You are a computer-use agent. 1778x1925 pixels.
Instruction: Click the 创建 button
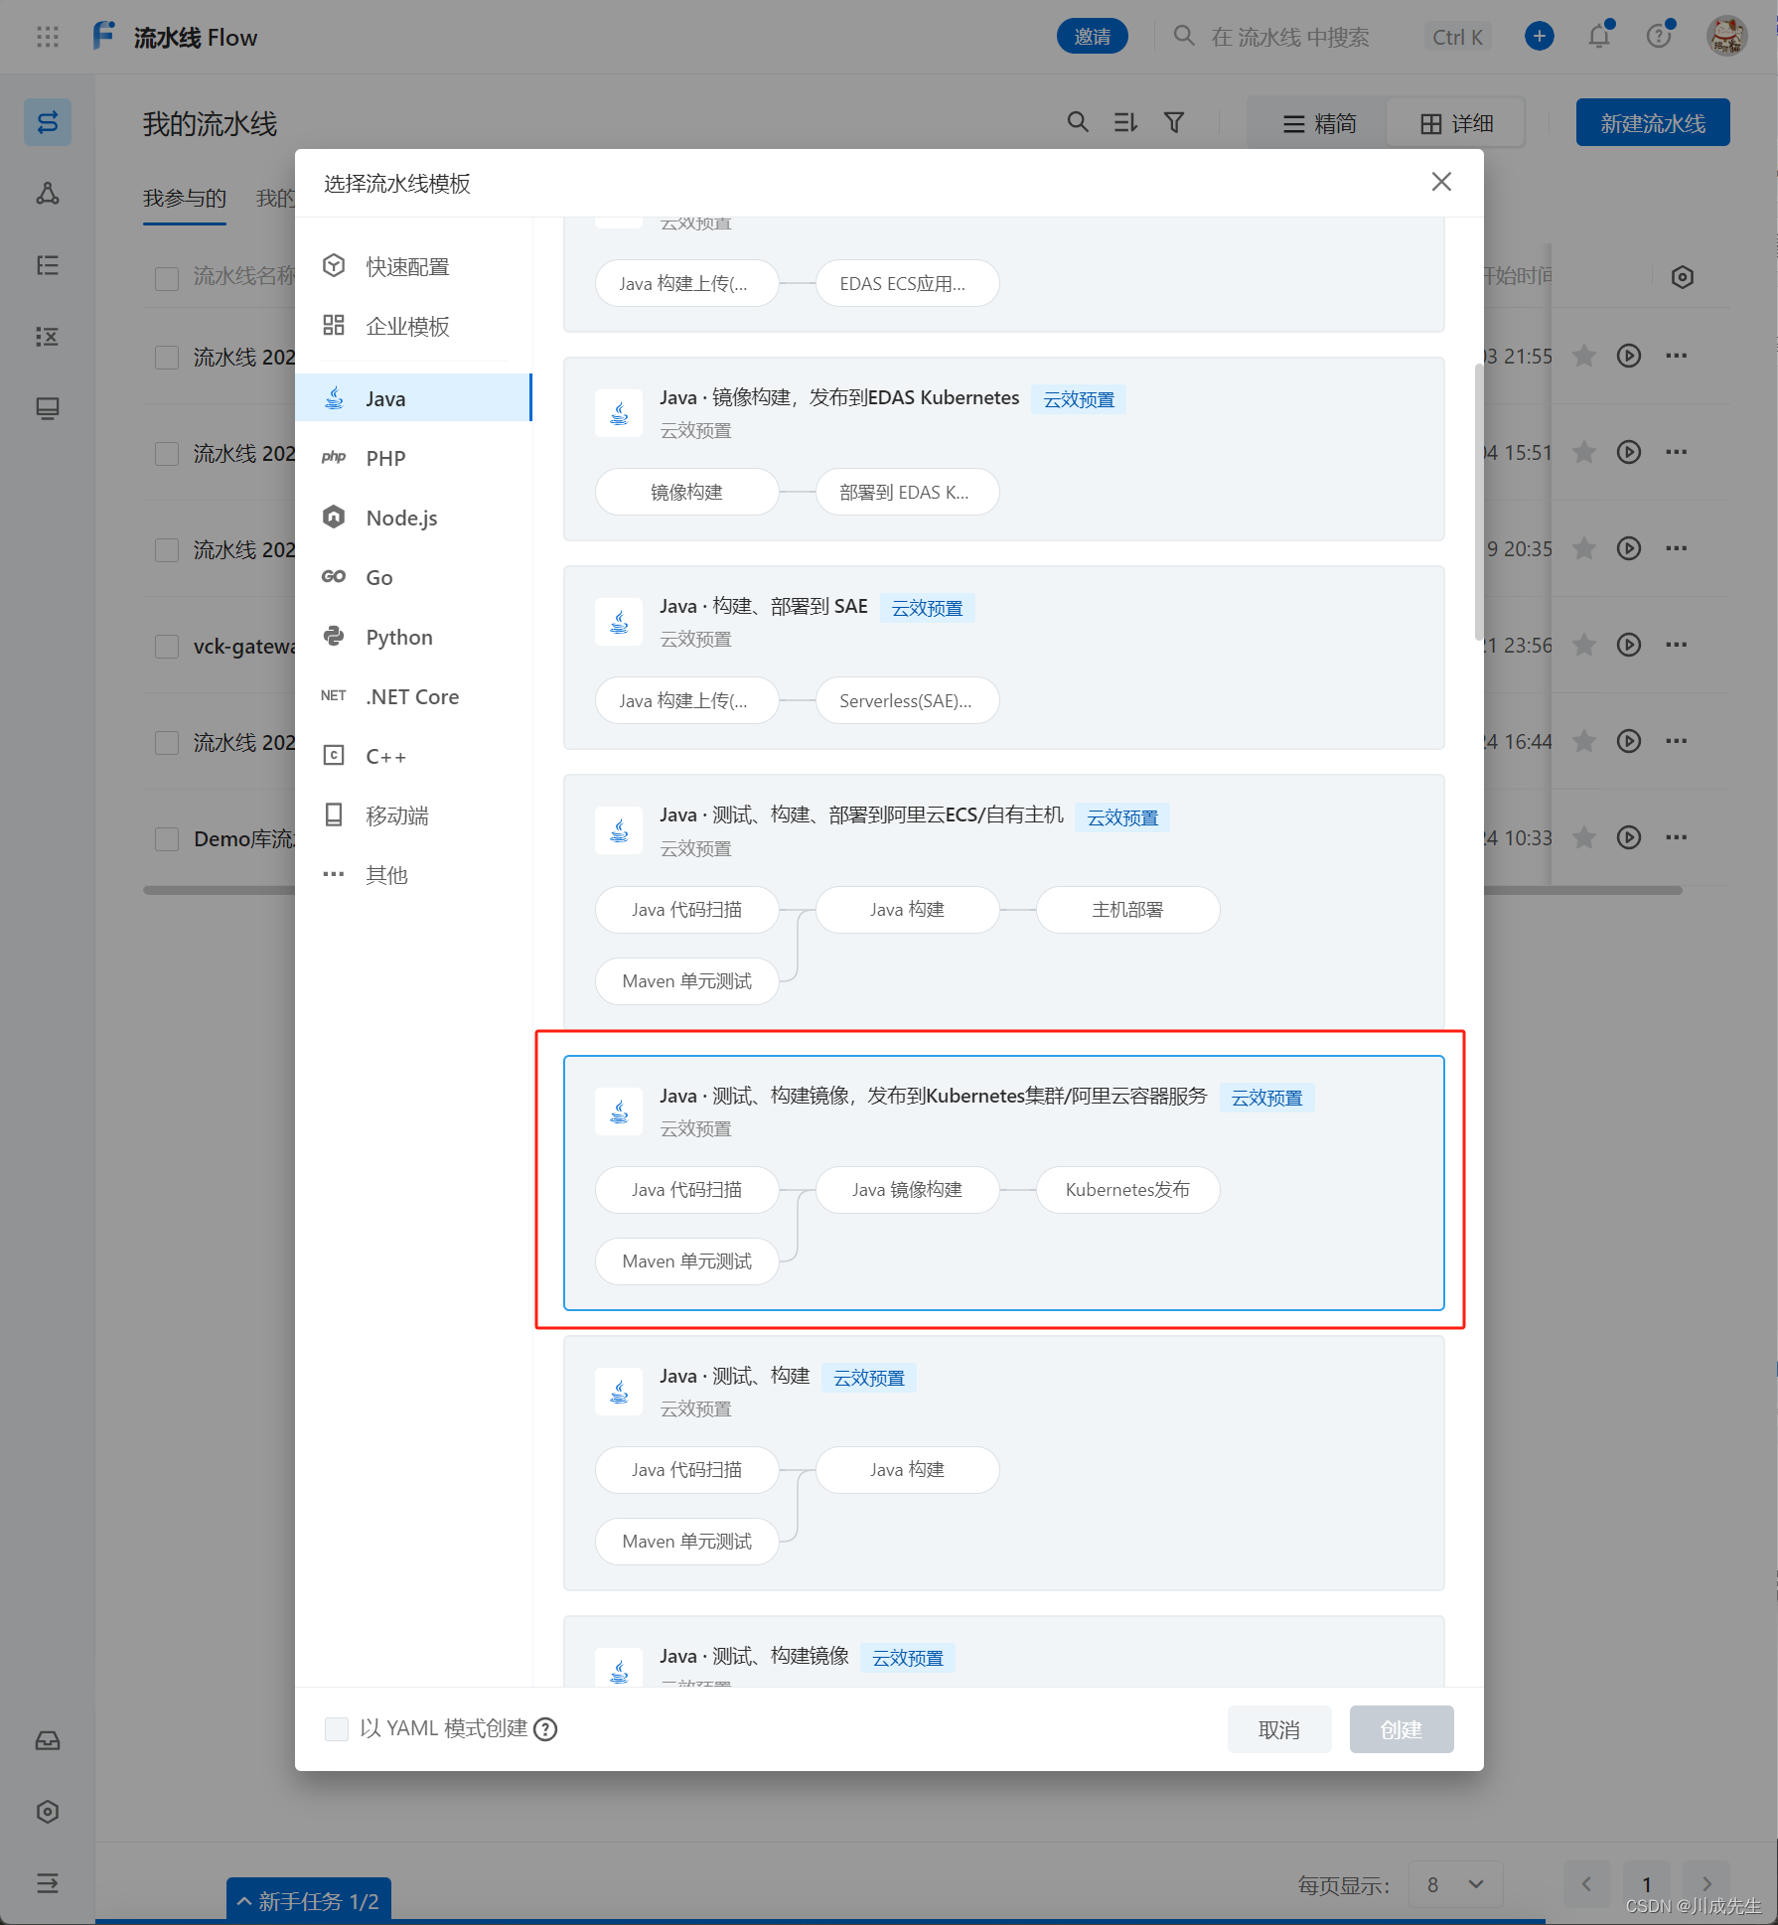1402,1729
